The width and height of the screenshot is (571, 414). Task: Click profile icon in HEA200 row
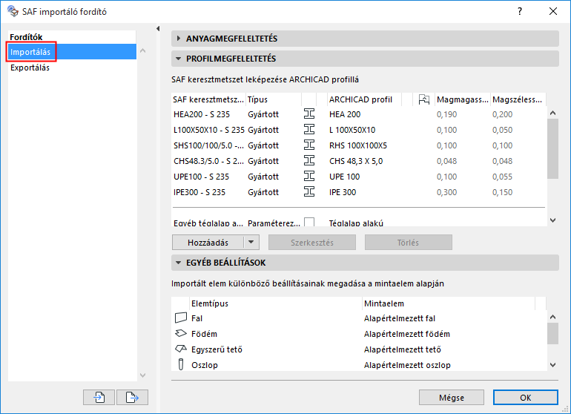tap(309, 114)
